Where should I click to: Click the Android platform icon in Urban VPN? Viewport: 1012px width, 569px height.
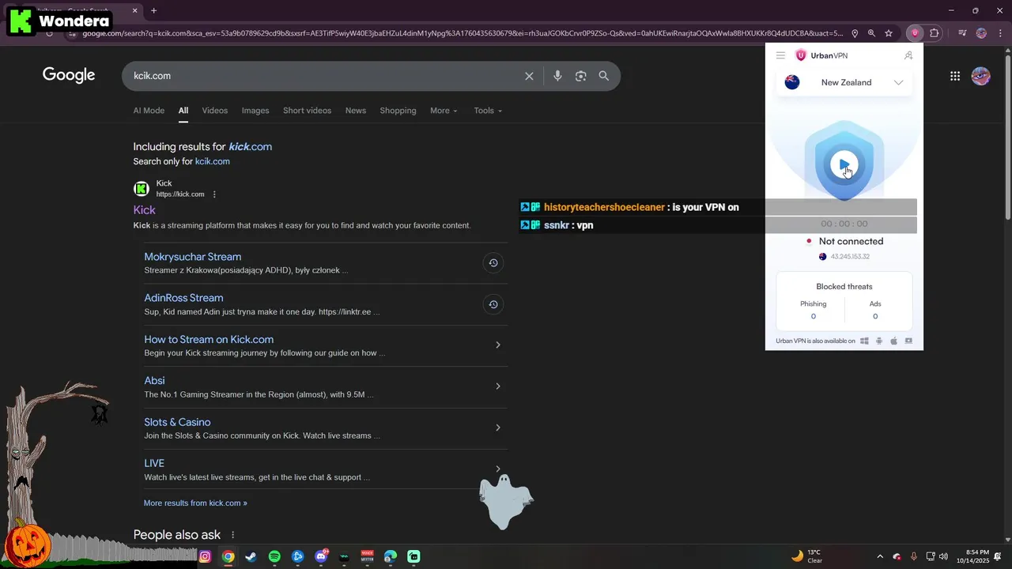click(879, 341)
